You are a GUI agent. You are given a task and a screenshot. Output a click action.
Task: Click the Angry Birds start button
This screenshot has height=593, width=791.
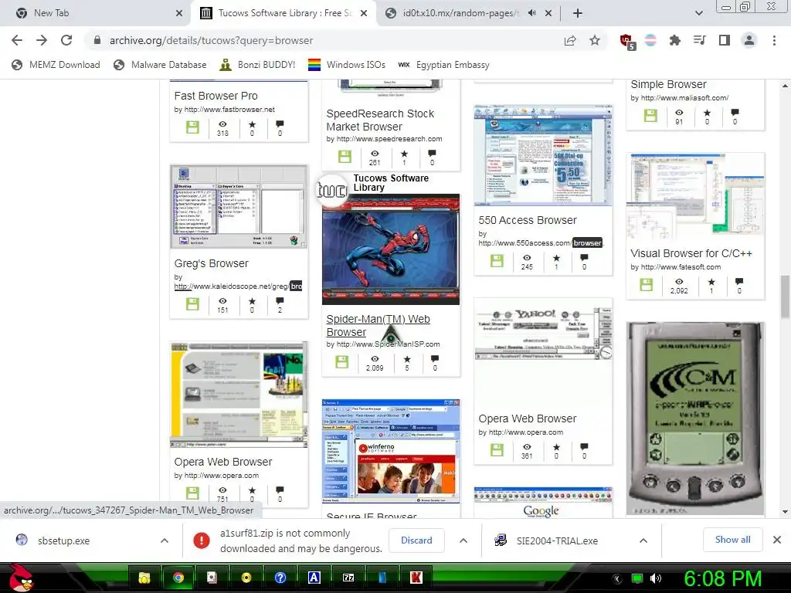[x=20, y=578]
